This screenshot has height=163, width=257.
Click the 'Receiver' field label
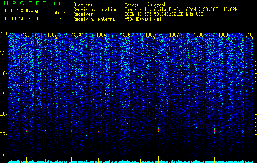coord(83,14)
